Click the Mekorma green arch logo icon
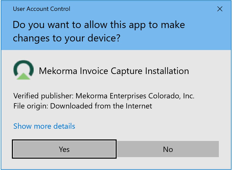This screenshot has width=232, height=170. point(23,70)
